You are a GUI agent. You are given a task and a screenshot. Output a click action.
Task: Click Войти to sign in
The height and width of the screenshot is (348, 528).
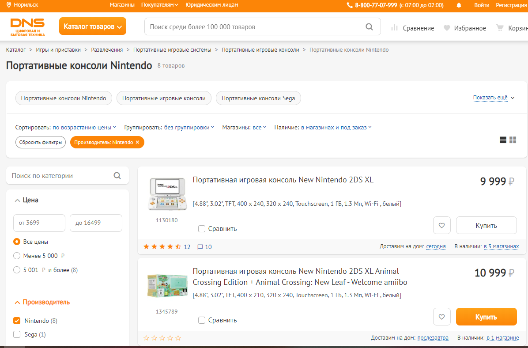[482, 5]
